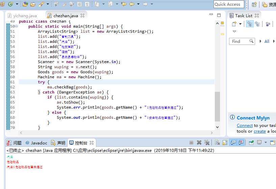
Task: Switch to the yichang.java editor tab
Action: coord(22,16)
